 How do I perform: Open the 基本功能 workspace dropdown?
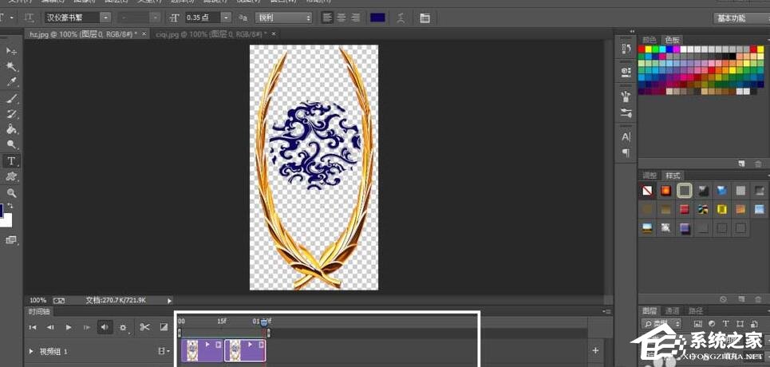(x=740, y=18)
